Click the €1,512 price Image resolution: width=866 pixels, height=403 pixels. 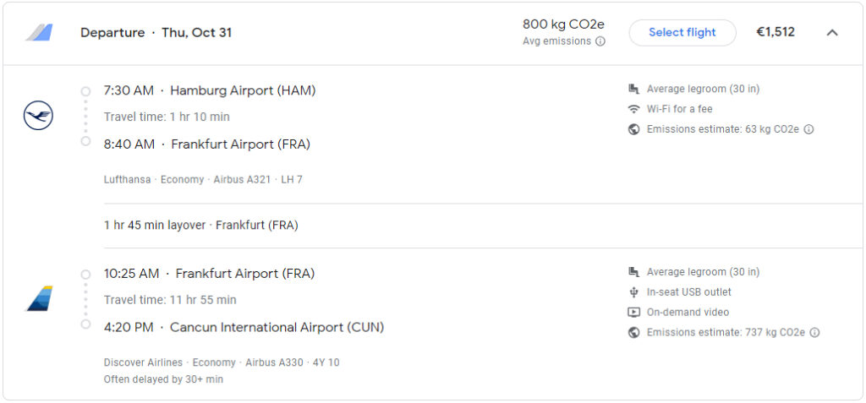pos(776,33)
